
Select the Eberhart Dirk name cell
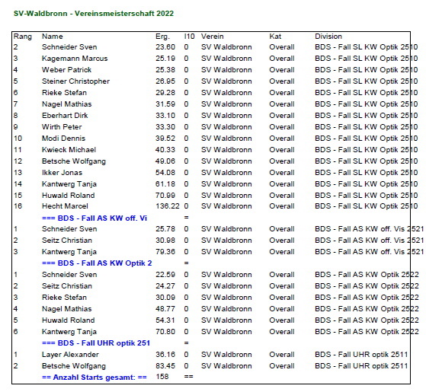tap(65, 116)
